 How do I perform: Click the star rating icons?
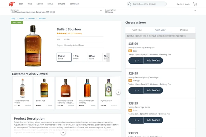tap(62, 33)
